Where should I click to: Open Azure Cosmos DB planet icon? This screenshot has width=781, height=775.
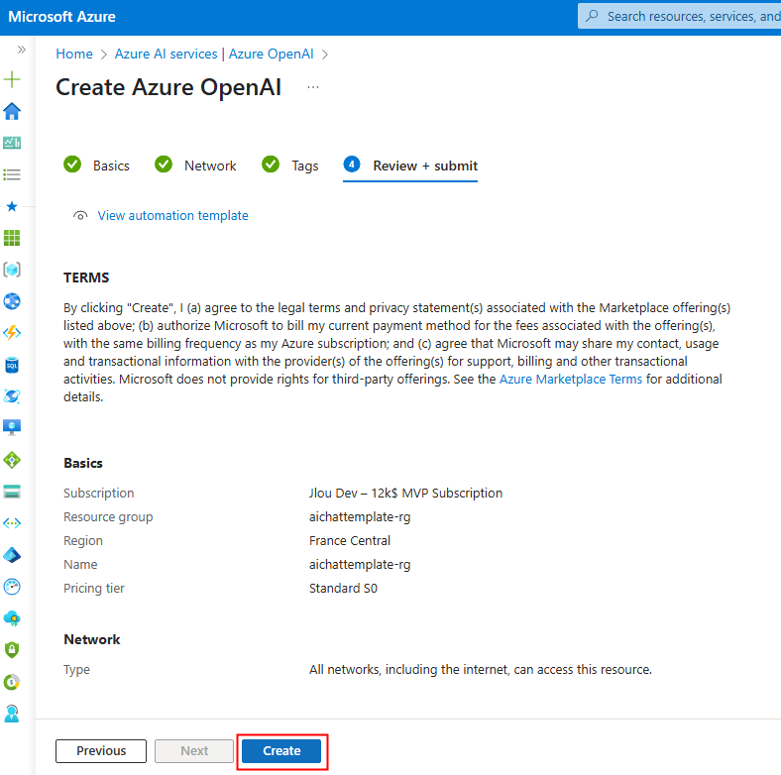click(x=12, y=396)
